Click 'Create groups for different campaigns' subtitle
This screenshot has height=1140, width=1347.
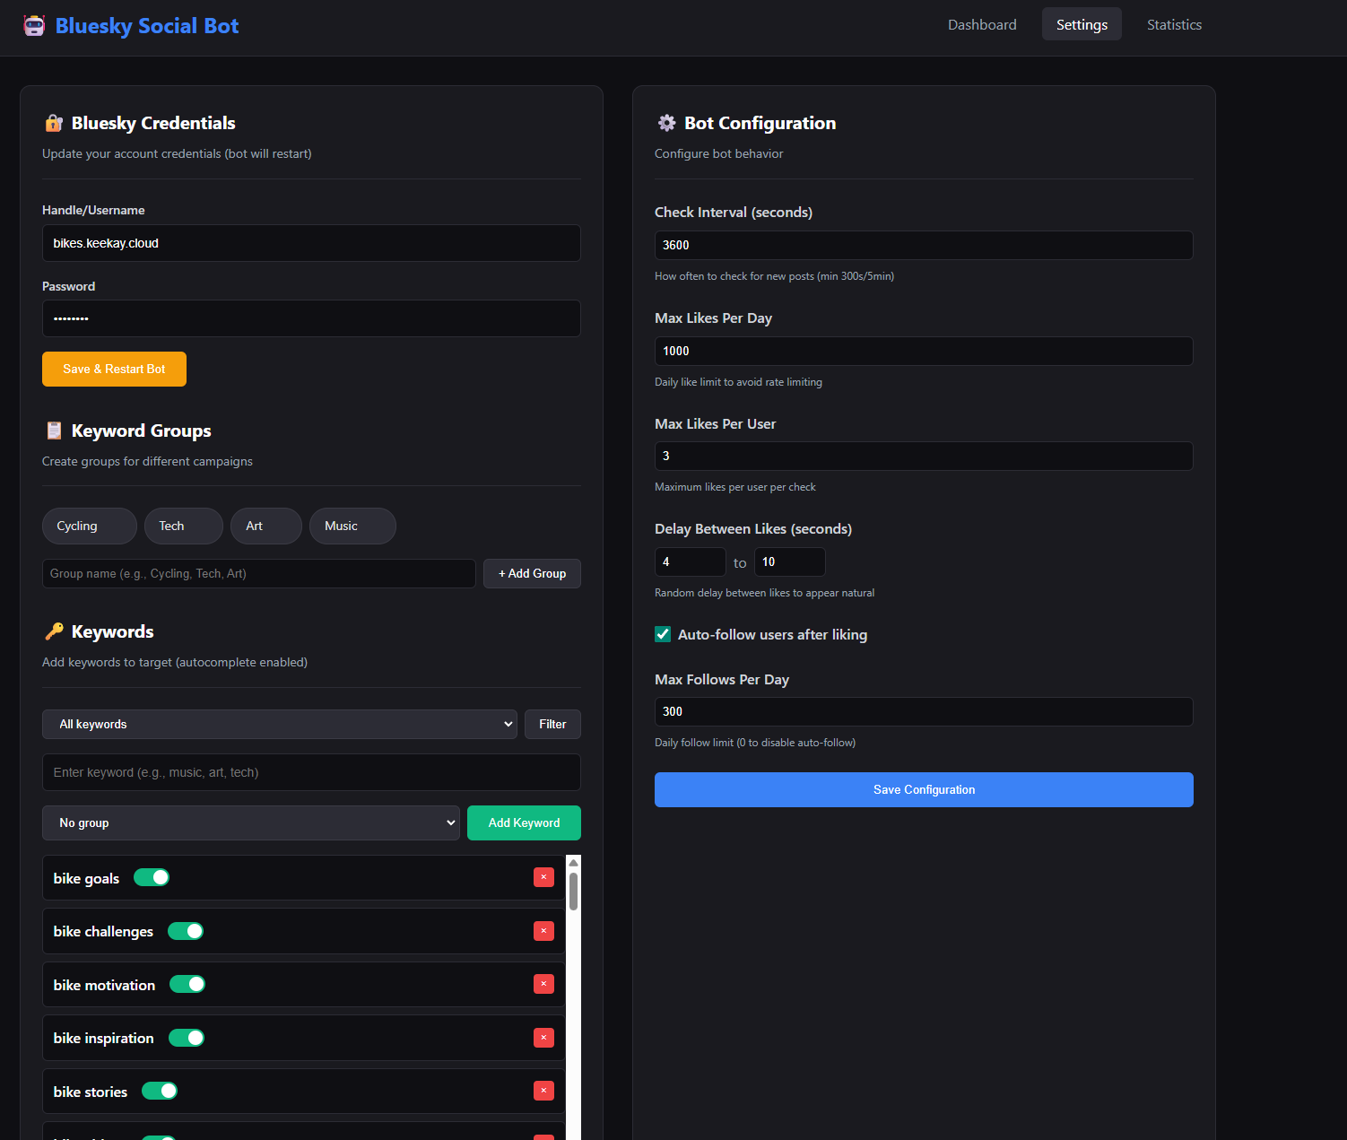tap(147, 461)
